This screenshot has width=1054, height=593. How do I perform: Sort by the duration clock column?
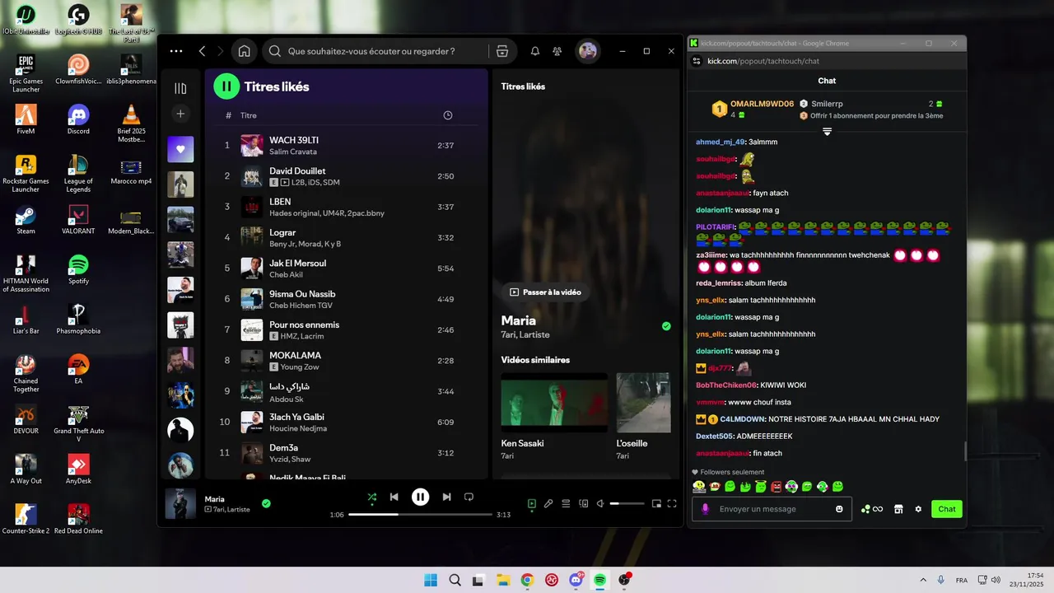tap(448, 115)
